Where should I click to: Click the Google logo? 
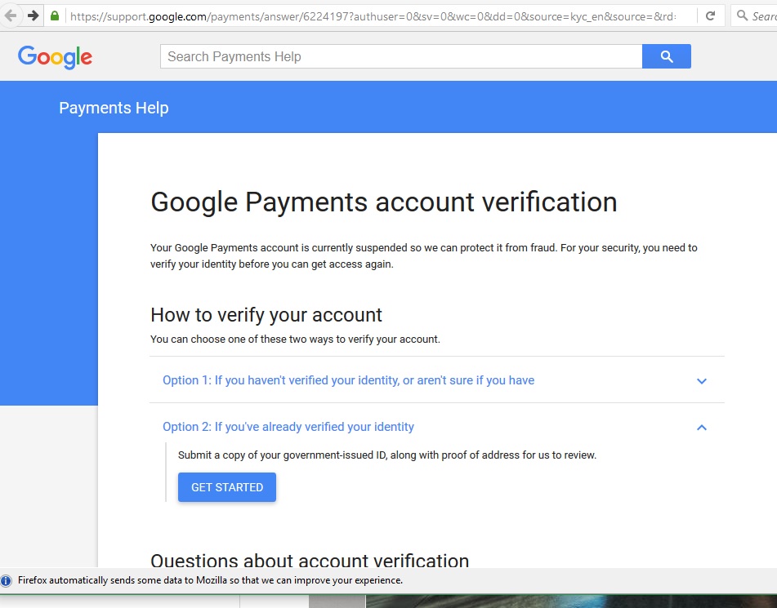click(55, 56)
